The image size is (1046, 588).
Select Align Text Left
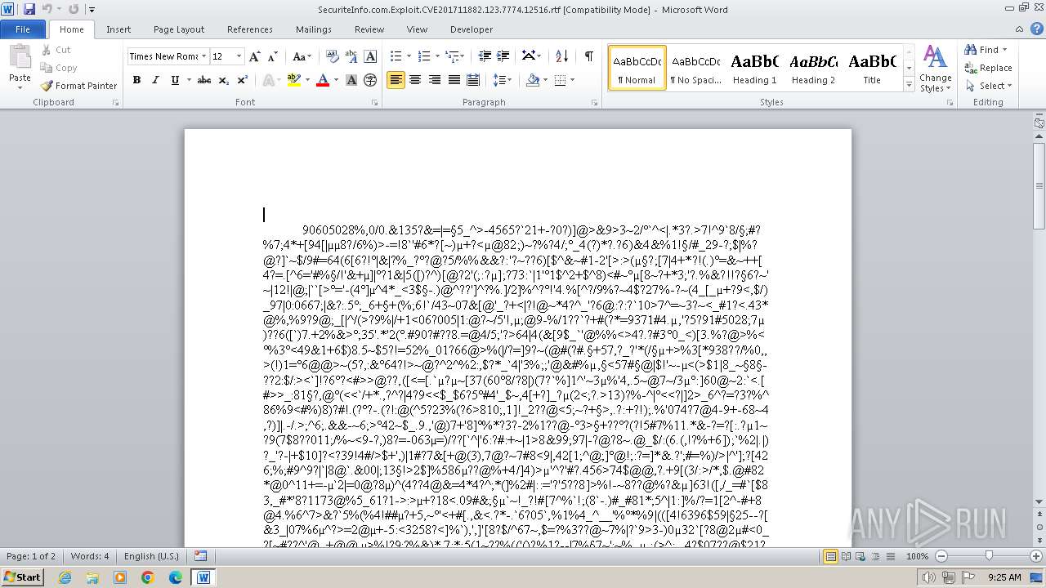396,80
